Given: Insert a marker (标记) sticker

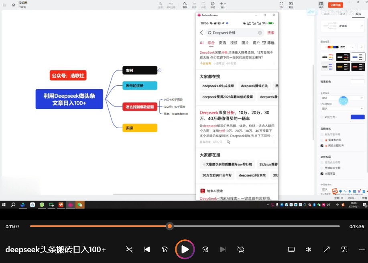Looking at the screenshot, I should point(213,5).
